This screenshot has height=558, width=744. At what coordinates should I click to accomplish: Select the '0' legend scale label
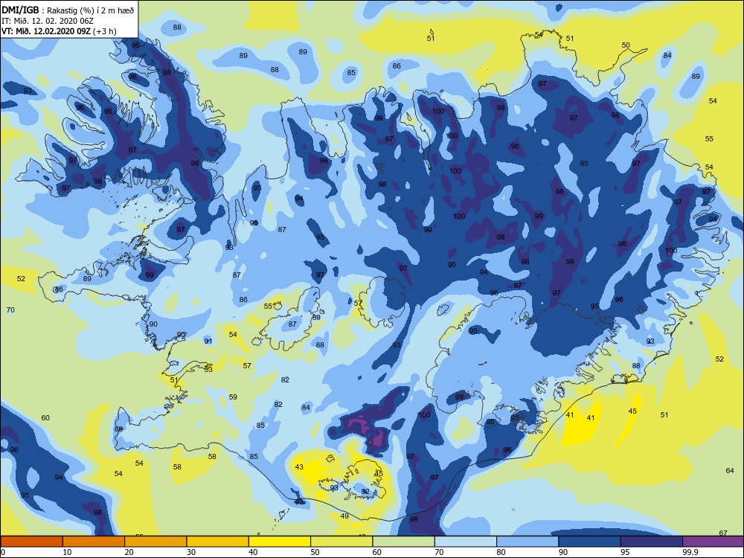[3, 552]
